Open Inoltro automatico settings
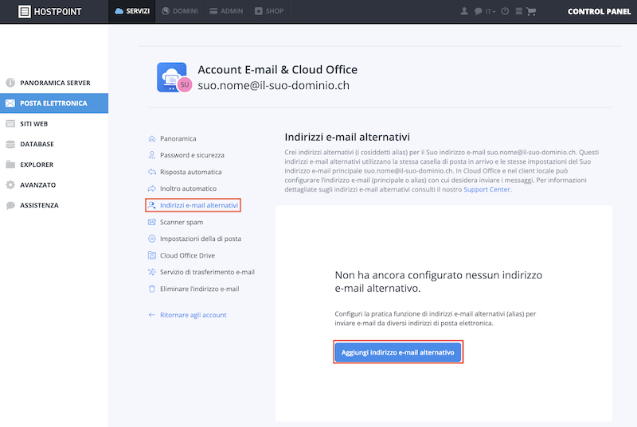The height and width of the screenshot is (427, 637). coord(188,188)
